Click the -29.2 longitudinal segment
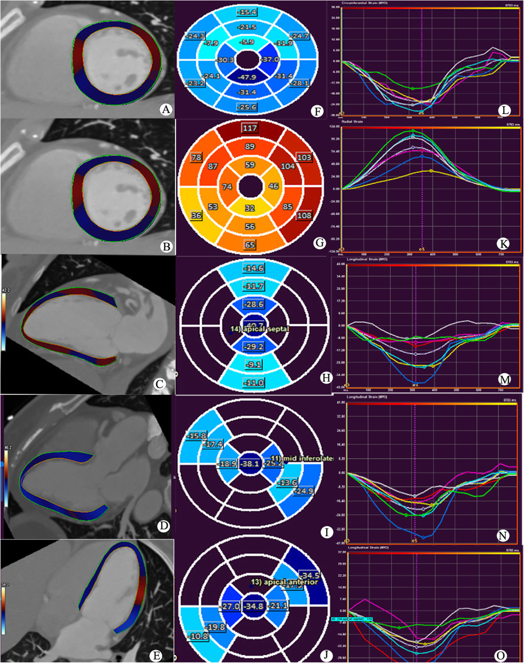Screen dimensions: 524x663 254,347
